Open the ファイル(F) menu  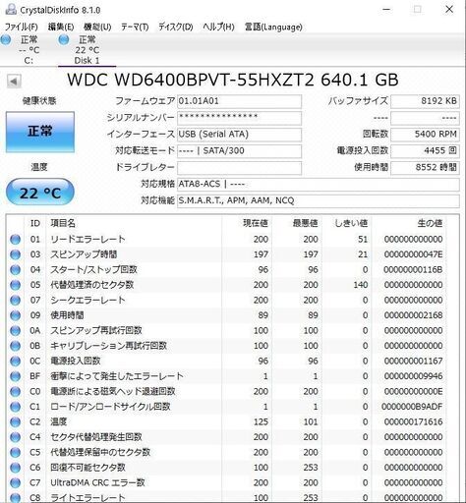pos(22,27)
